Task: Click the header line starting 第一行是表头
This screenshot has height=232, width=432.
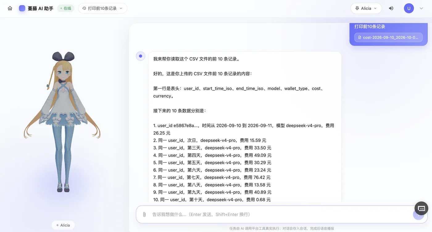Action: (239, 92)
